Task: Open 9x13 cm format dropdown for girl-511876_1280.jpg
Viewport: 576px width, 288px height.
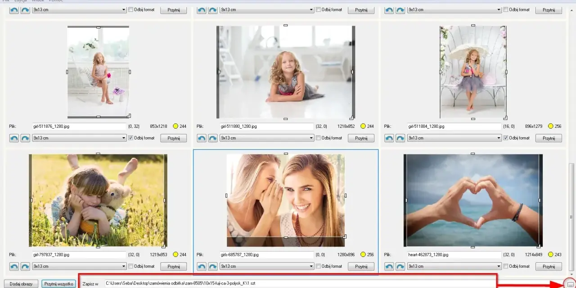Action: click(x=79, y=138)
